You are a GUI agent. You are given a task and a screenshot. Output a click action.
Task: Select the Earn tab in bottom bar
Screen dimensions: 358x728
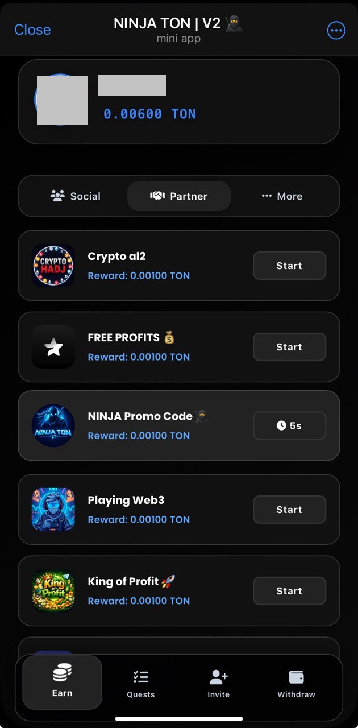[62, 682]
